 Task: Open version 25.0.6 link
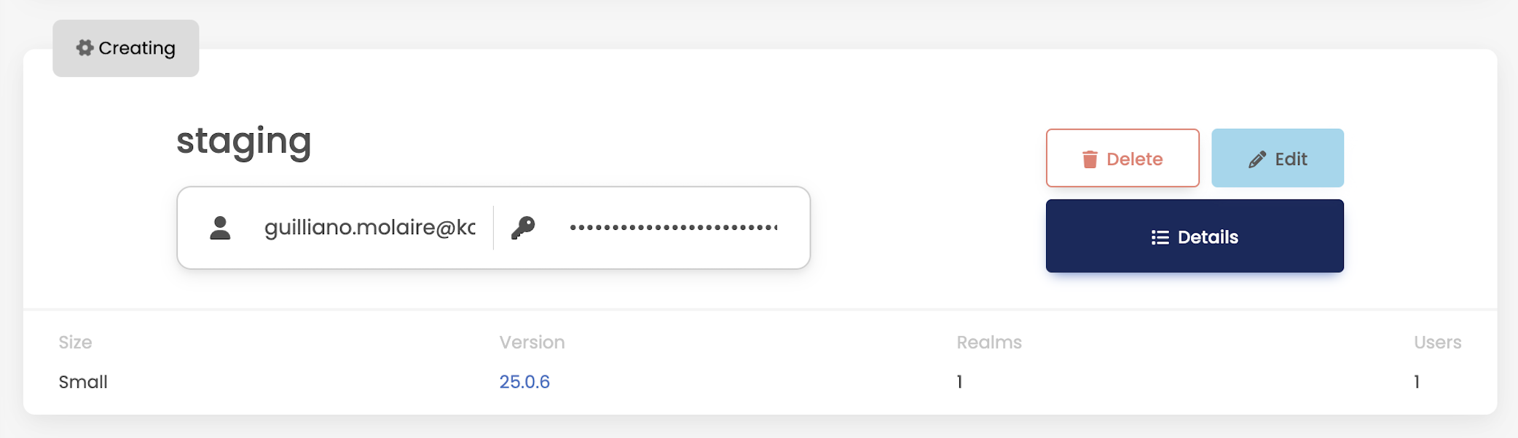[x=524, y=382]
